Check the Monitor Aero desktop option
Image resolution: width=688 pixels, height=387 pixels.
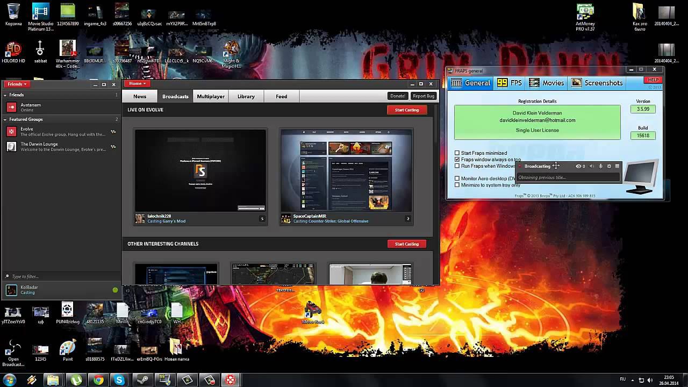tap(457, 178)
